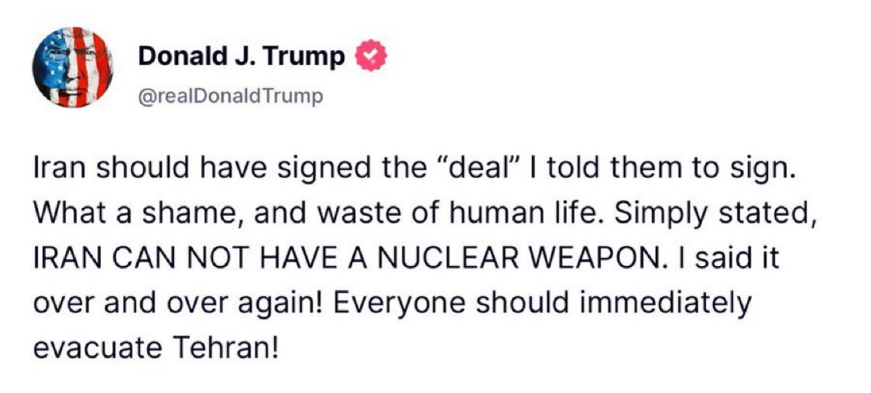
Task: Click the display name Donald J. Trump
Action: tap(241, 56)
